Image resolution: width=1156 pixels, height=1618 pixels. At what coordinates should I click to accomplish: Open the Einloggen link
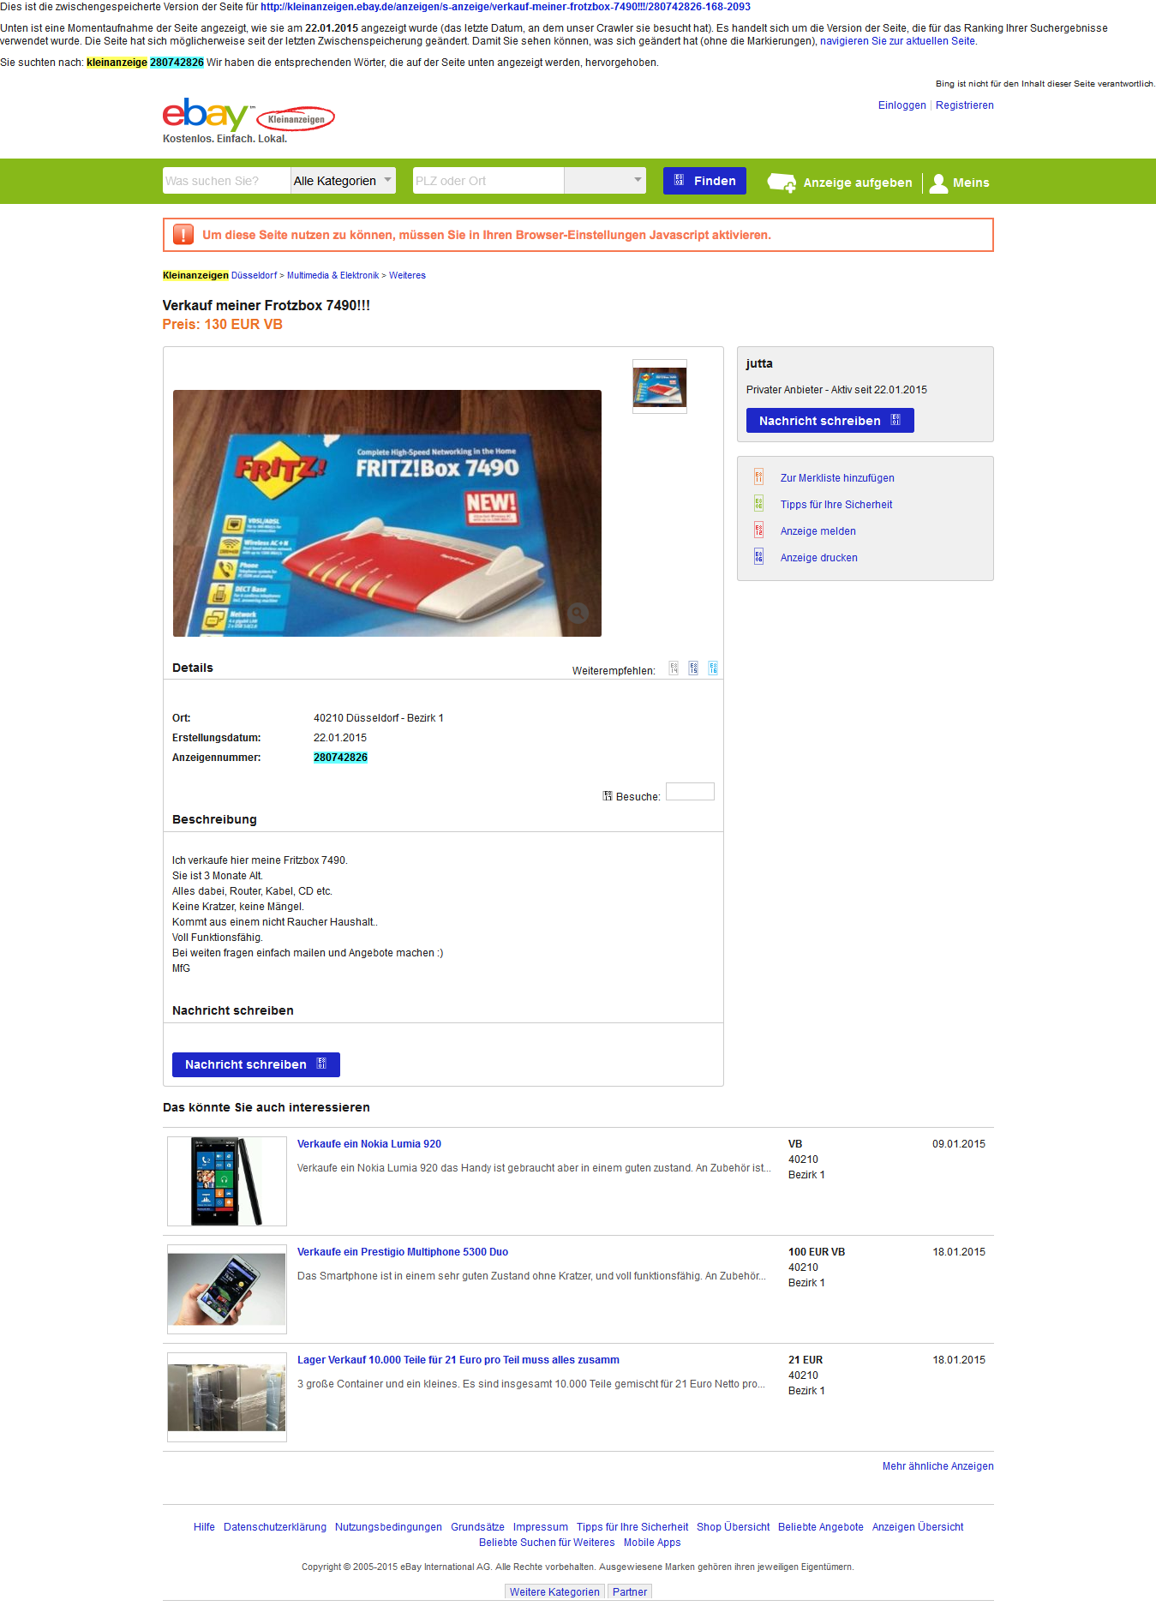click(x=901, y=105)
